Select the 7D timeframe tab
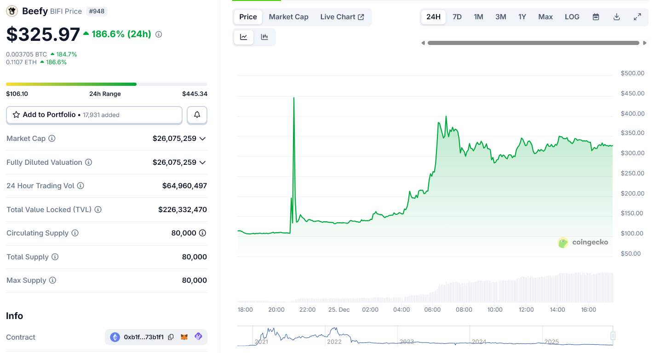 [457, 17]
